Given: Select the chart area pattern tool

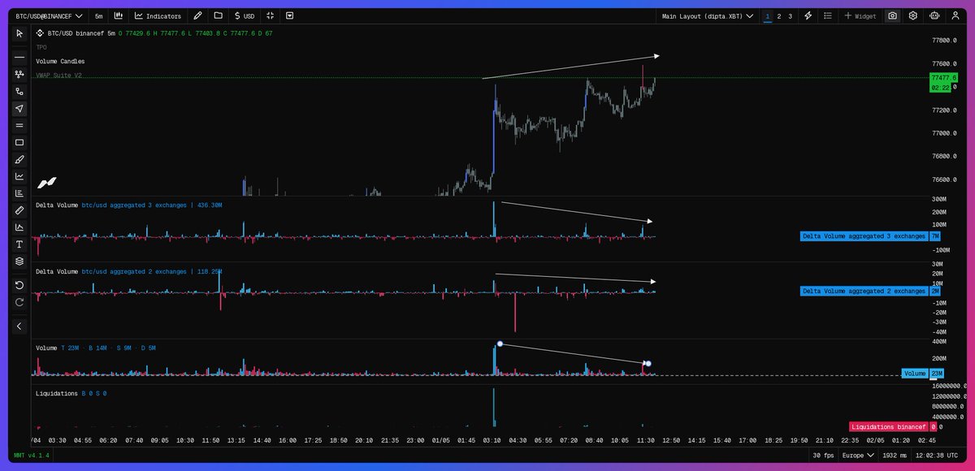Looking at the screenshot, I should (x=19, y=227).
